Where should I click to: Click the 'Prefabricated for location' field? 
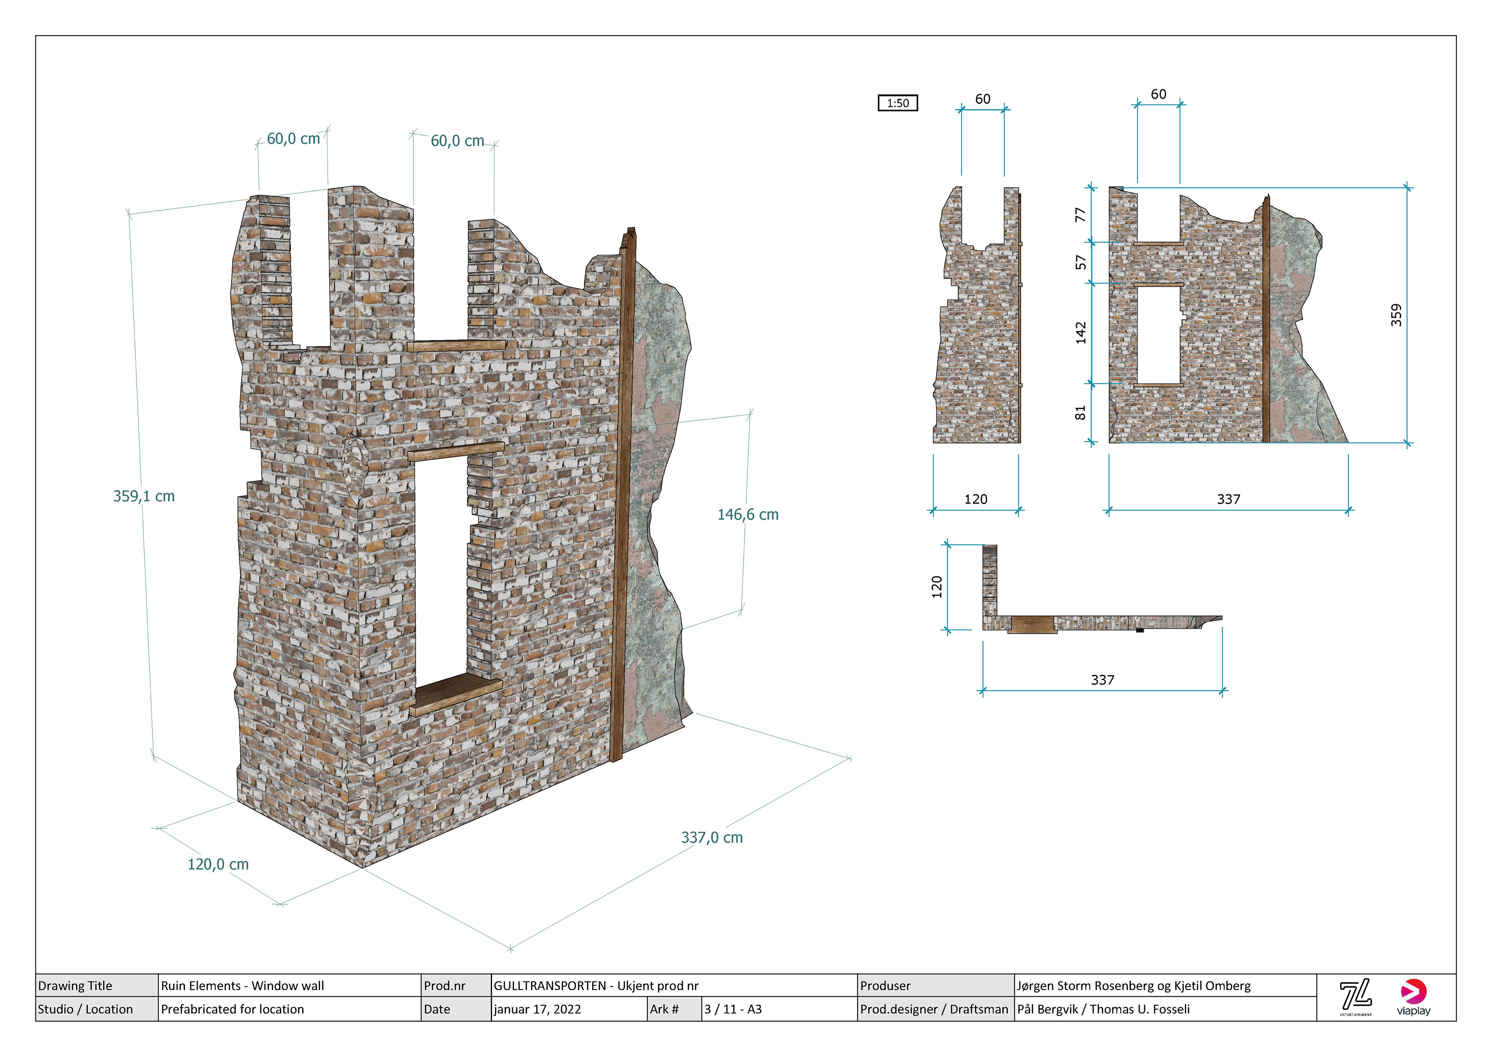coord(232,1010)
